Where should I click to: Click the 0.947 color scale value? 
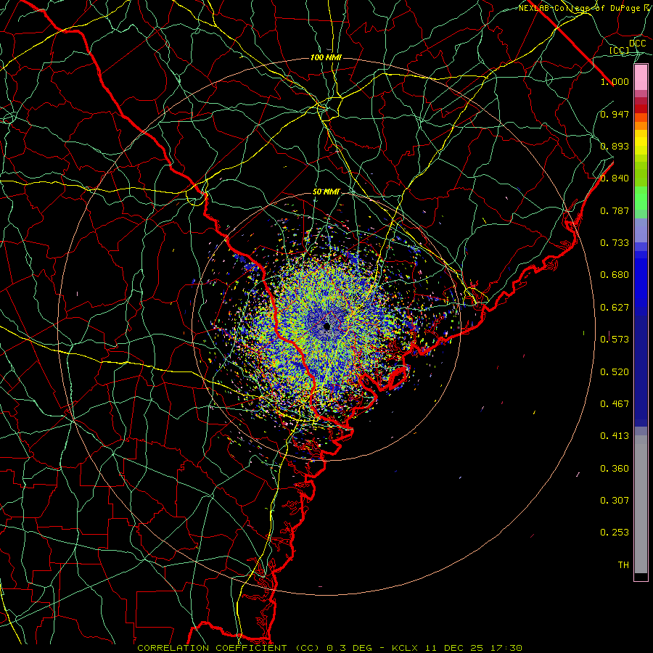click(615, 114)
